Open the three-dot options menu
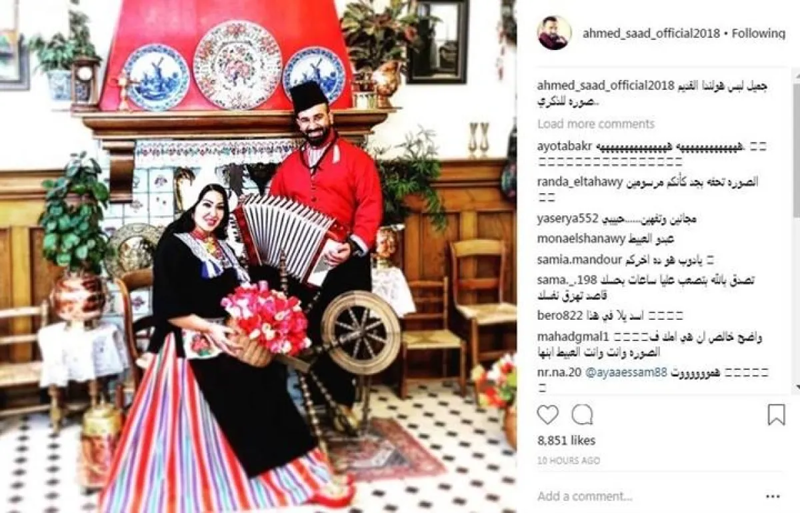The width and height of the screenshot is (800, 513). (773, 496)
